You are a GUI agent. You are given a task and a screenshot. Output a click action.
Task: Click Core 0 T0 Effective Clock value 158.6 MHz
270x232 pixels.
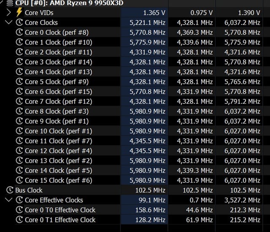click(x=150, y=210)
